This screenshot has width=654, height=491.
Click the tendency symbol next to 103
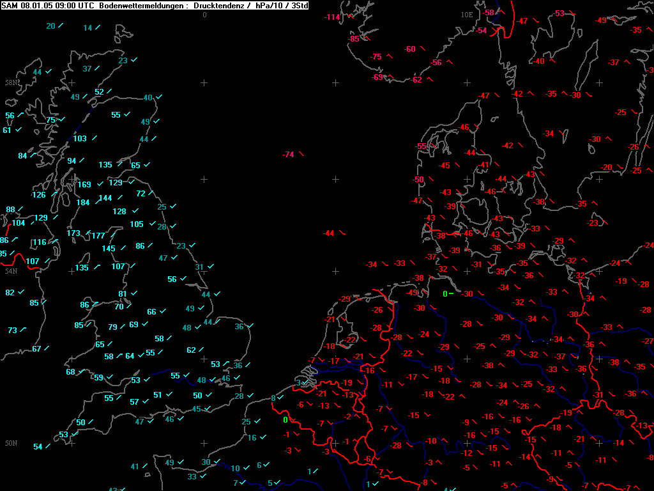[x=95, y=138]
